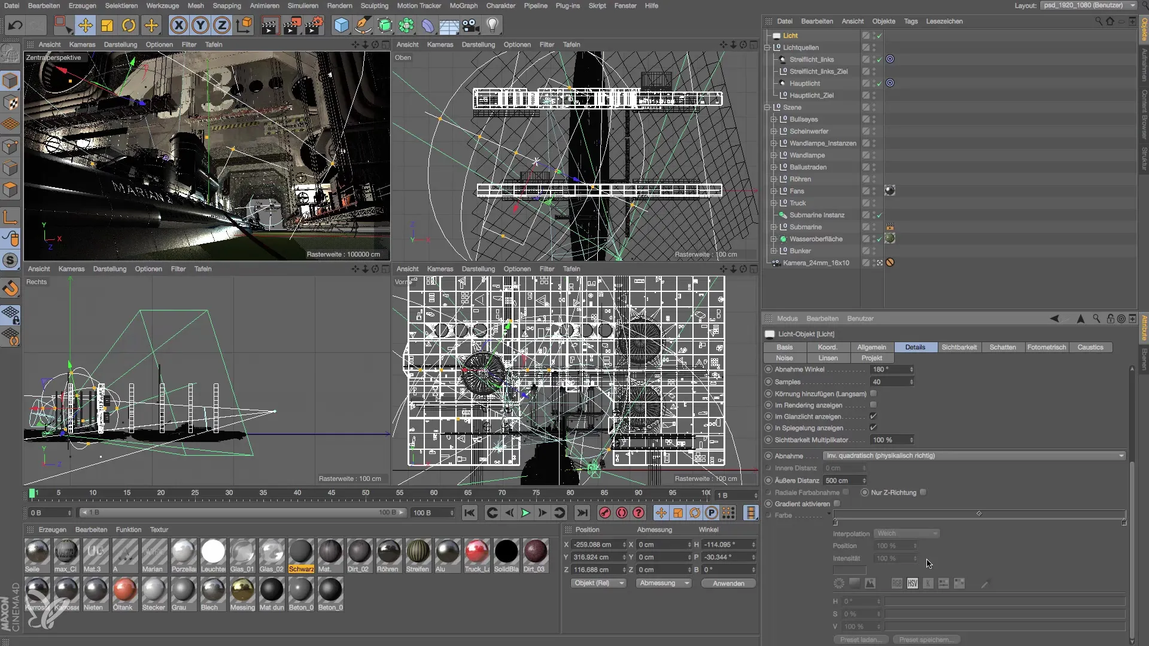1149x646 pixels.
Task: Toggle the Y axis lock
Action: 200,25
